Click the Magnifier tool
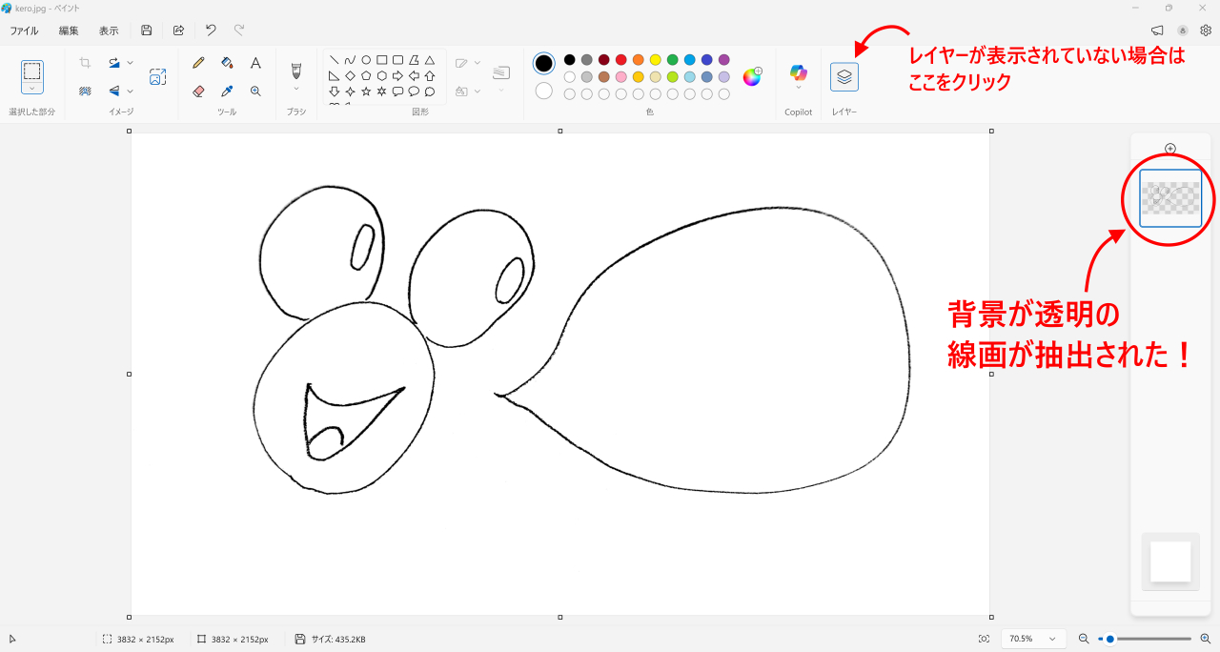Viewport: 1220px width, 652px height. point(255,92)
